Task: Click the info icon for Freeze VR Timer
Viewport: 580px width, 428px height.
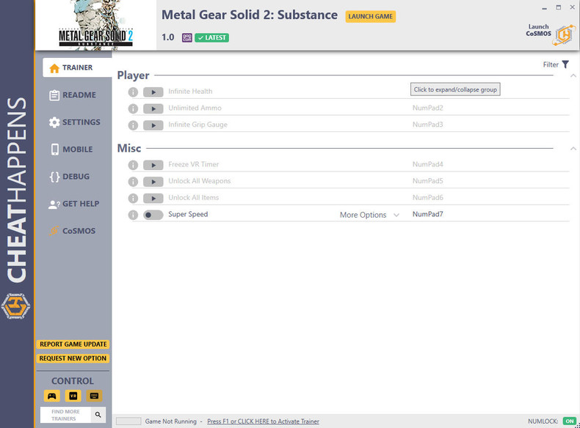Action: point(133,165)
